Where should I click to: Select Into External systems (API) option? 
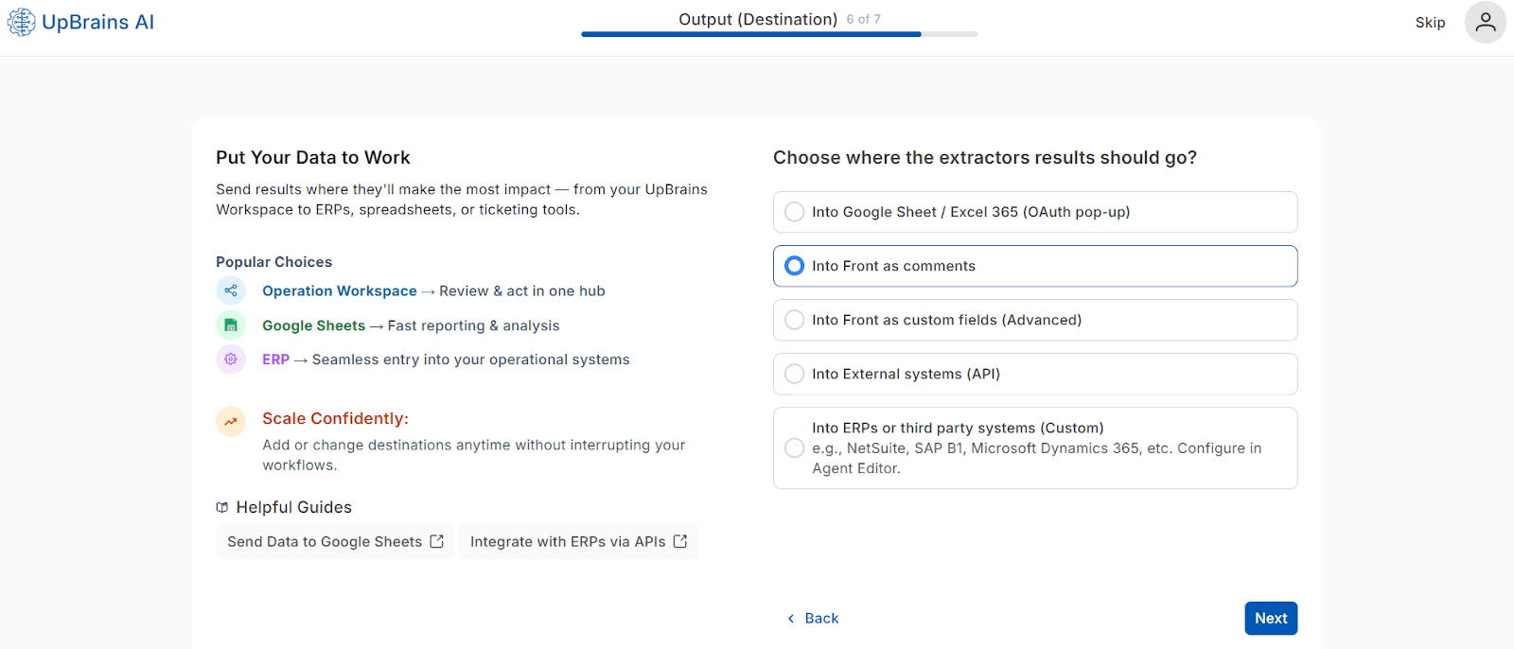(x=795, y=374)
